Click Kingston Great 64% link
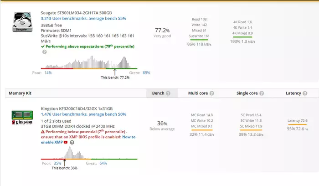The image size is (319, 186). [x=103, y=163]
